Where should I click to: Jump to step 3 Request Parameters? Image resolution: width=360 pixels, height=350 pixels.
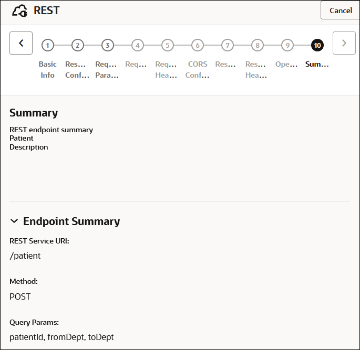coord(107,45)
